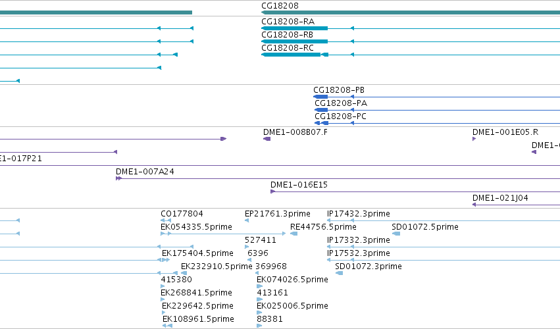Select the RE44756.5prime EST label

tap(323, 227)
